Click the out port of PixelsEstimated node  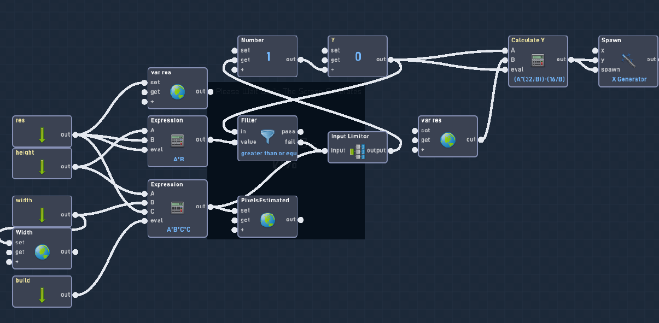coord(300,220)
